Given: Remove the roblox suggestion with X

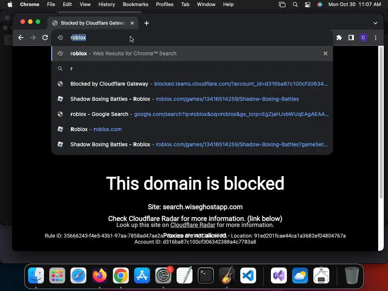Looking at the screenshot, I should pos(325,53).
